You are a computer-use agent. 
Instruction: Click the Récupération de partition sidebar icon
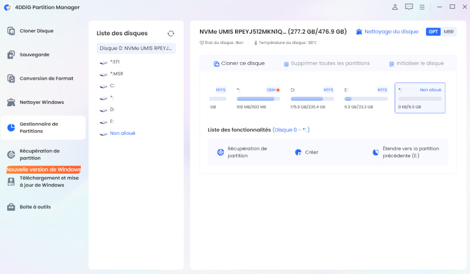[x=11, y=155]
